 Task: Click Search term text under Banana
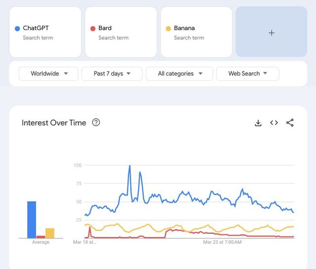(x=189, y=38)
